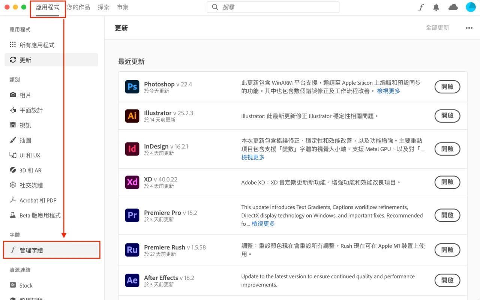The image size is (480, 300).
Task: Open the Photoshop app icon
Action: (132, 87)
